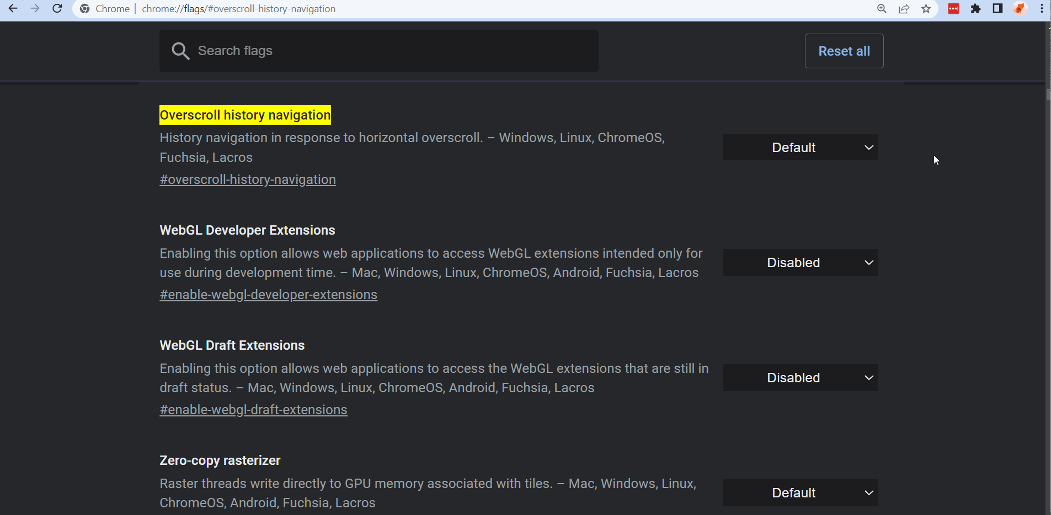The height and width of the screenshot is (515, 1051).
Task: Expand the Zero-copy rasterizer dropdown
Action: [800, 493]
